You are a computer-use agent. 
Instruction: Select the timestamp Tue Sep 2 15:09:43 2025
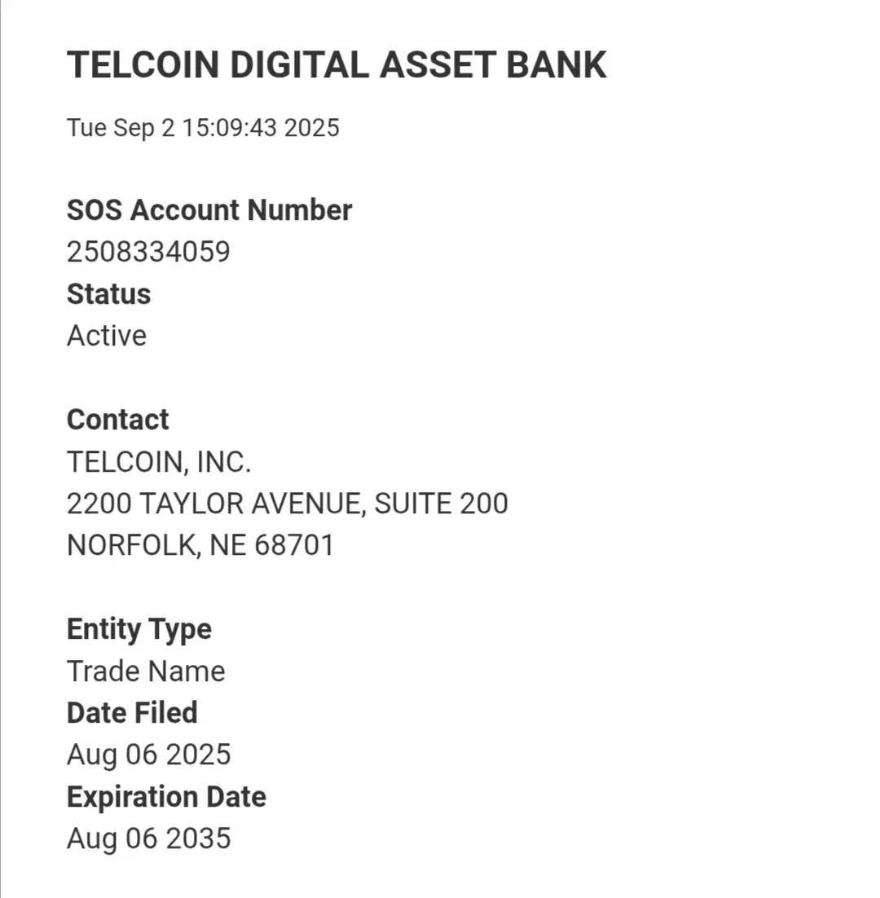click(x=203, y=128)
